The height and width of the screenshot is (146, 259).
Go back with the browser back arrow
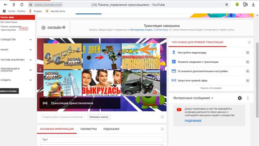click(6, 4)
